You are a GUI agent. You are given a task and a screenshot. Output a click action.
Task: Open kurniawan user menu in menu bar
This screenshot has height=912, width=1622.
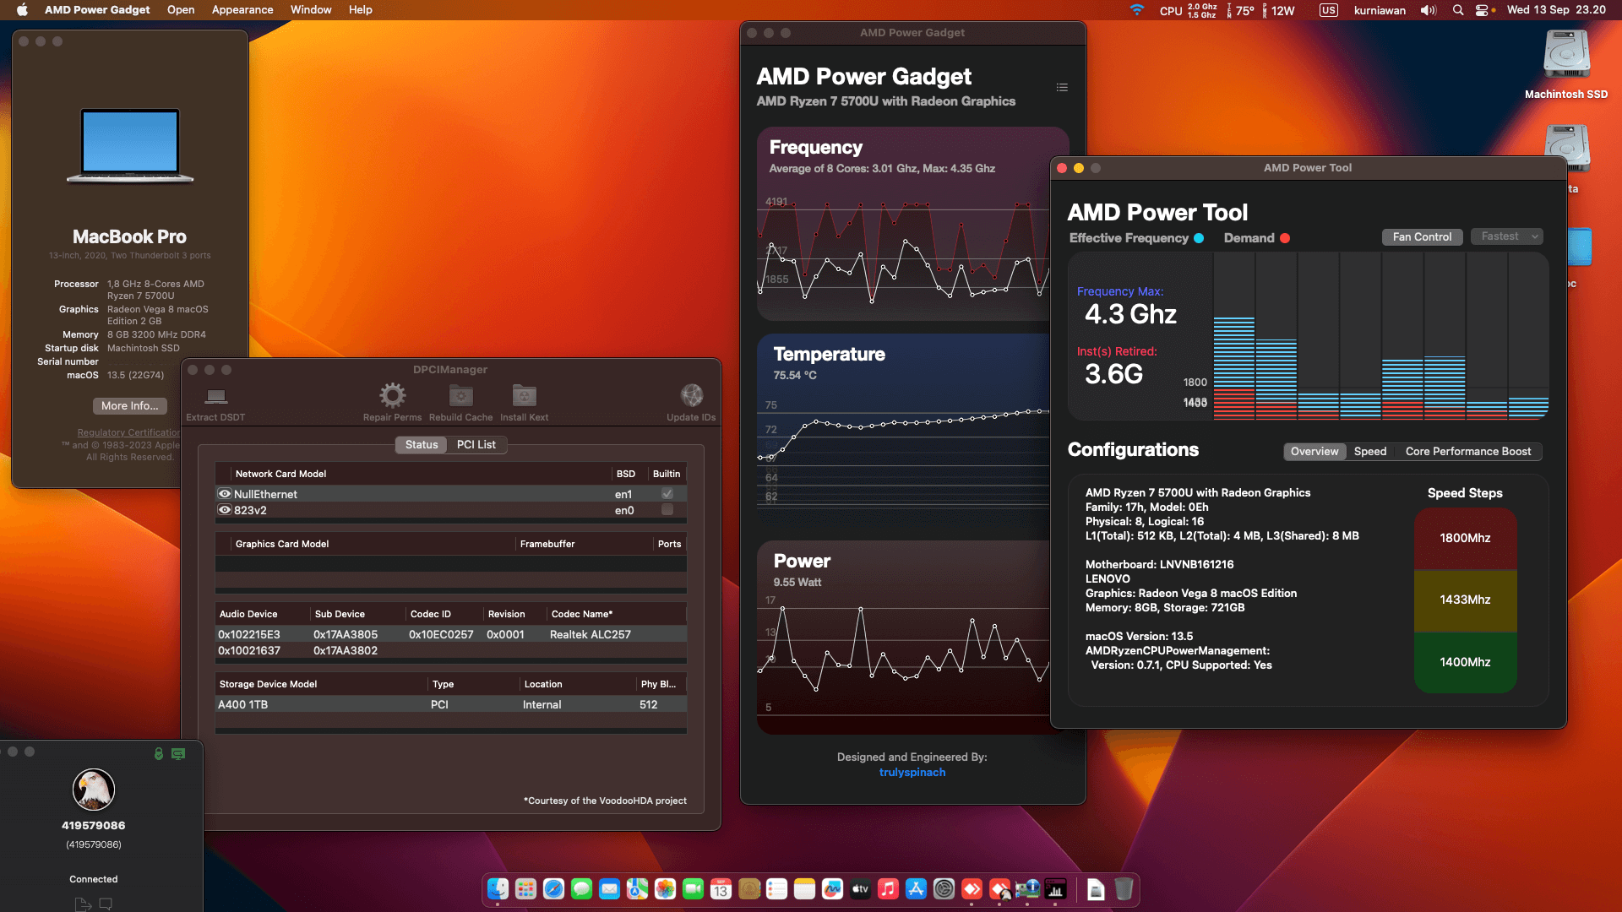coord(1380,10)
